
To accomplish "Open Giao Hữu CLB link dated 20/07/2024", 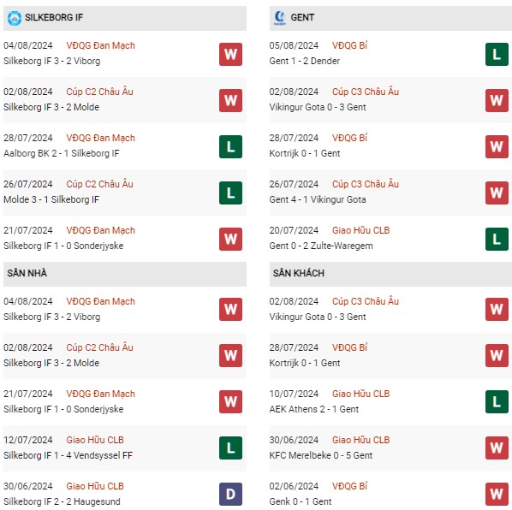I will 360,230.
